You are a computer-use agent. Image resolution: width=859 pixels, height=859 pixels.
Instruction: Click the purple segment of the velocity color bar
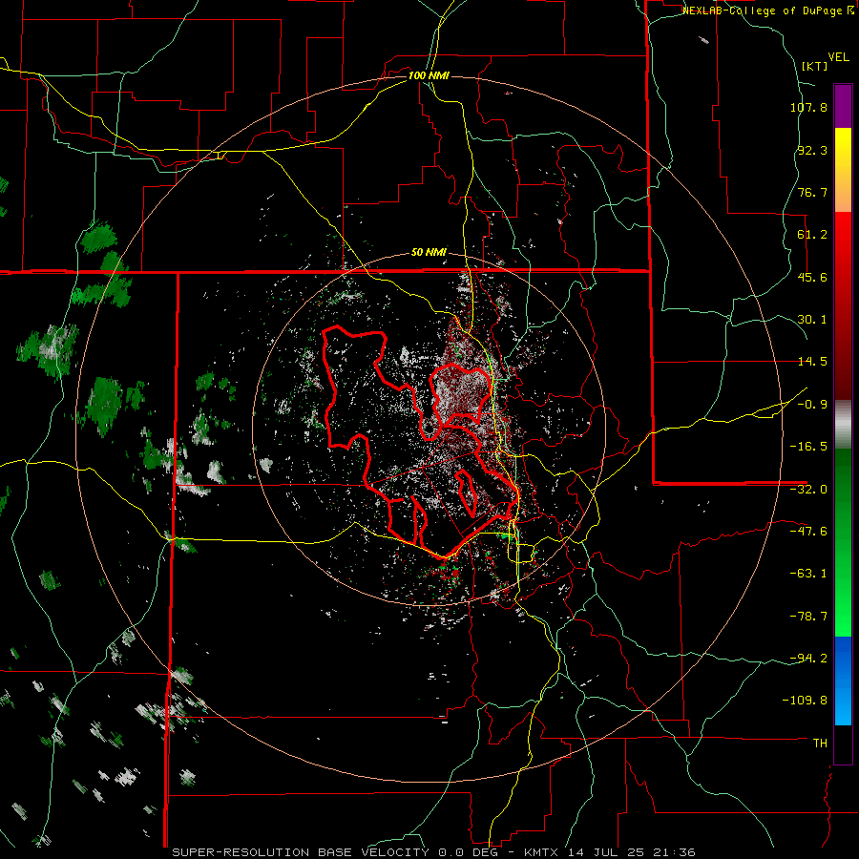843,106
